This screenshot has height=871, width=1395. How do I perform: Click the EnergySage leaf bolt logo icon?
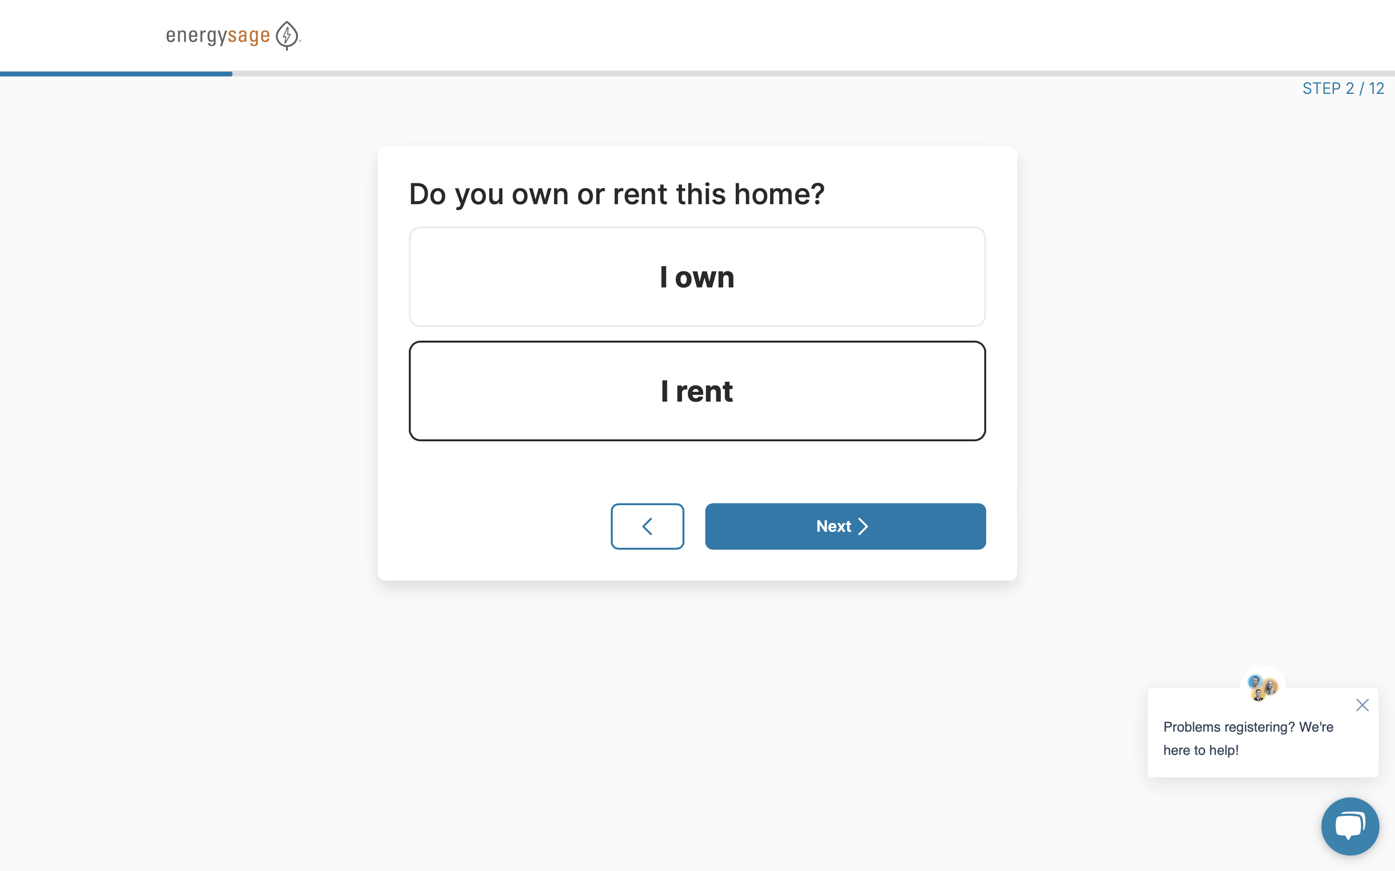(286, 35)
